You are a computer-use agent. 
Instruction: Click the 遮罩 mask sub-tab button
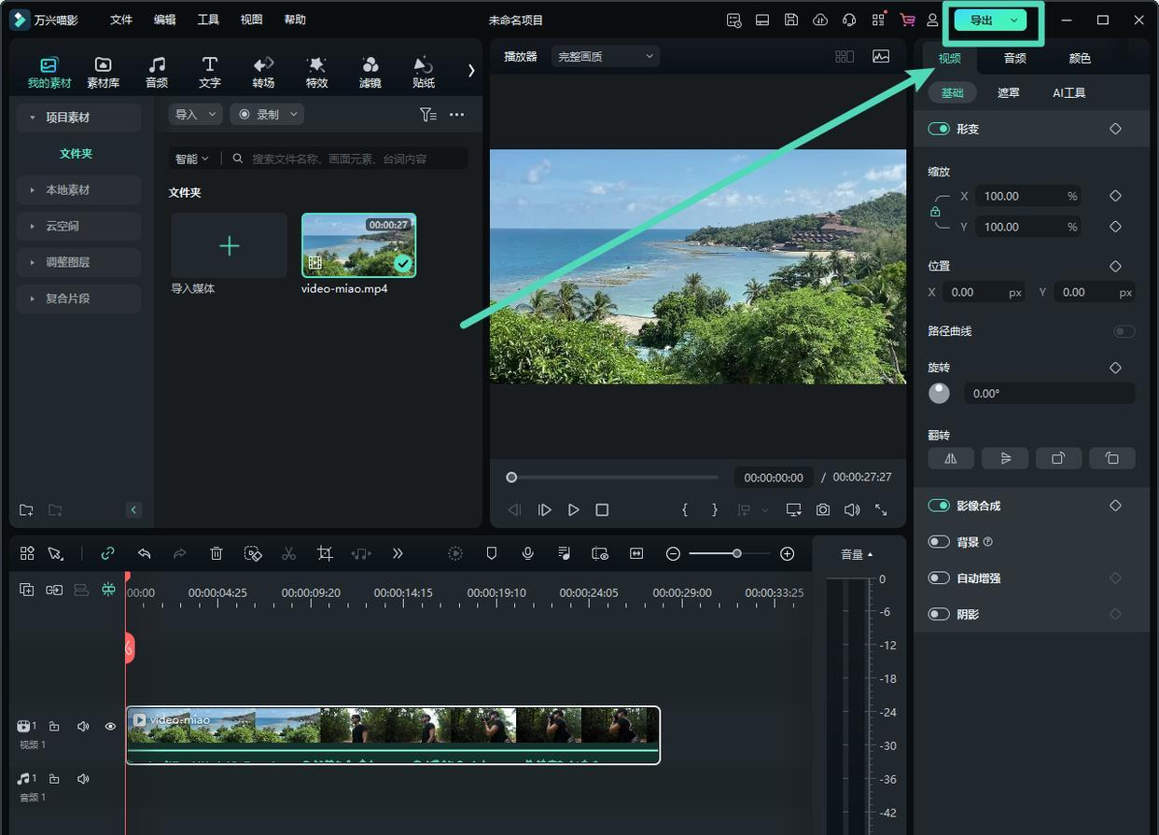coord(1008,92)
